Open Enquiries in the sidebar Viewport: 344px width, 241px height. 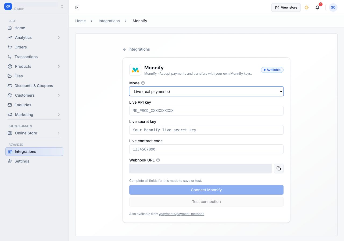pos(34,105)
